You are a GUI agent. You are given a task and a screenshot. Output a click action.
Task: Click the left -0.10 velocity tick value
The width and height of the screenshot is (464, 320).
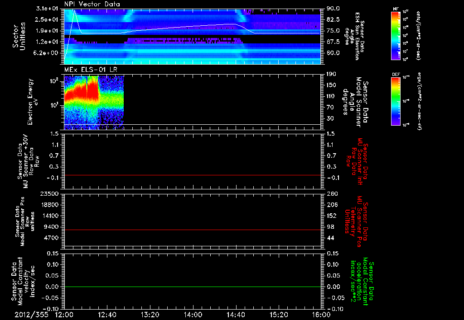pos(52,309)
